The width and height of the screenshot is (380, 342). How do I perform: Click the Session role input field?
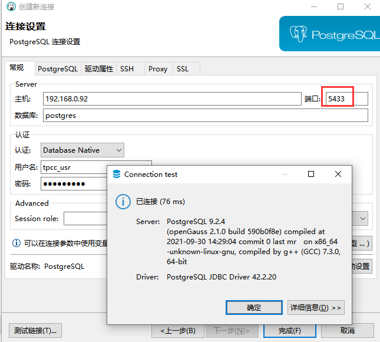click(x=85, y=219)
